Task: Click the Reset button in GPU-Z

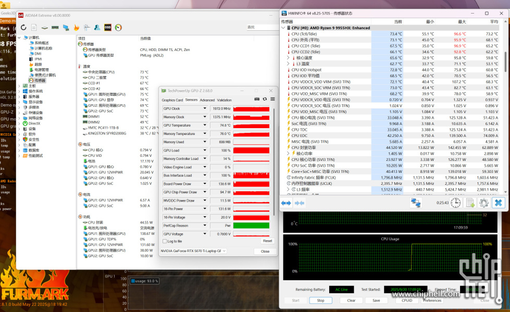Action: click(268, 241)
